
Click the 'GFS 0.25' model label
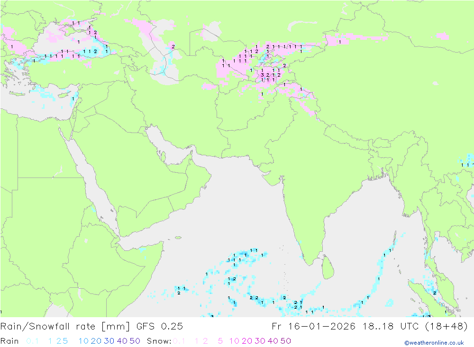[160, 327]
